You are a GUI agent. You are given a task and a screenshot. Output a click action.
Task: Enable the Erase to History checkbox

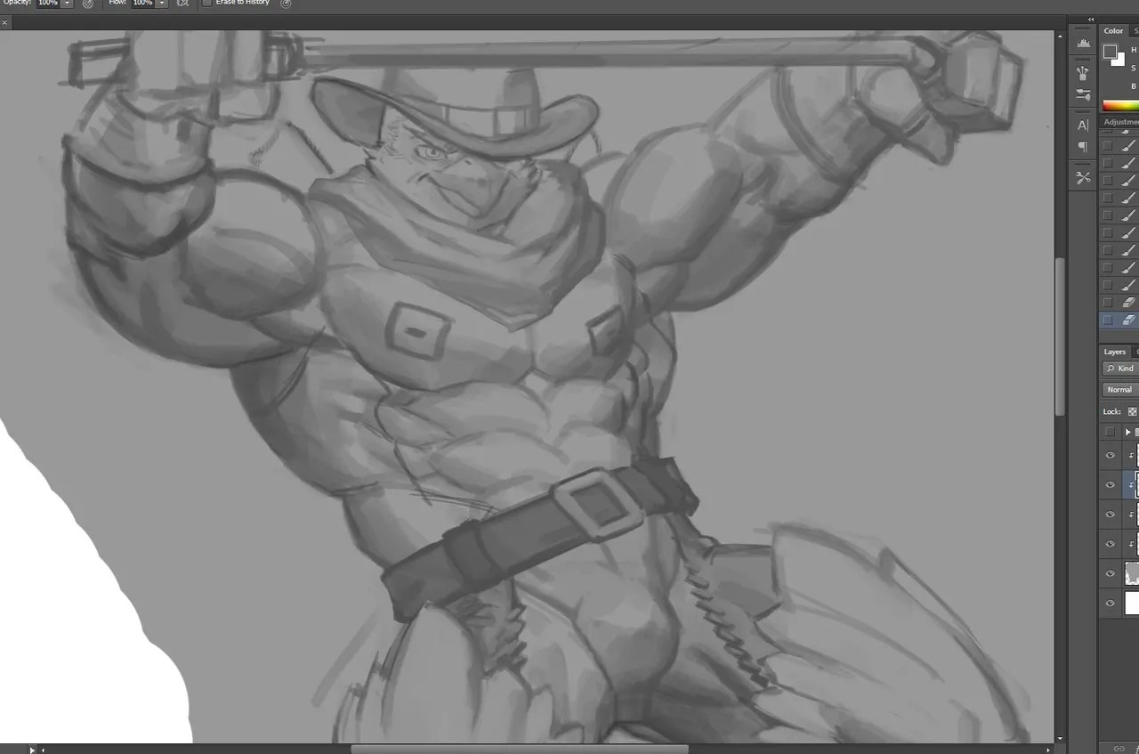pos(206,4)
